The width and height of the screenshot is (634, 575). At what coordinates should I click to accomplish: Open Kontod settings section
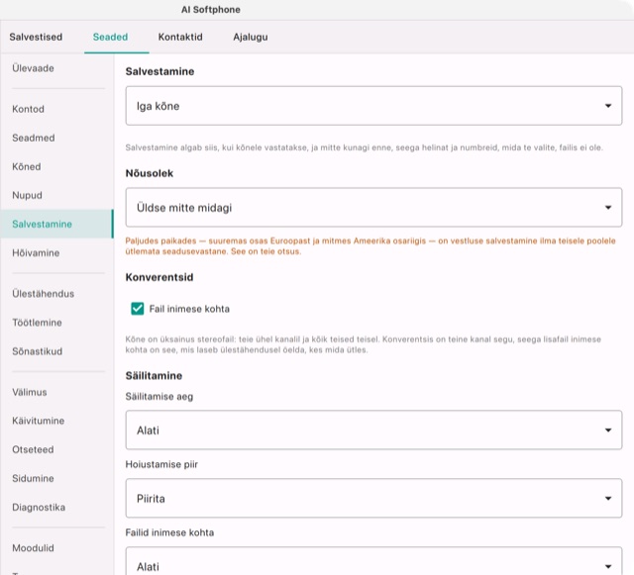[57, 109]
